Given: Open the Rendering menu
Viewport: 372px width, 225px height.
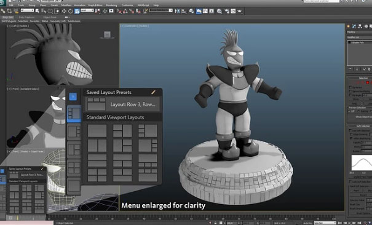Looking at the screenshot, I should [x=111, y=5].
